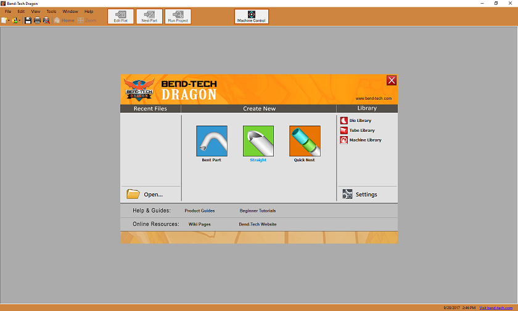Open the Tube Library
518x311 pixels.
pos(358,131)
